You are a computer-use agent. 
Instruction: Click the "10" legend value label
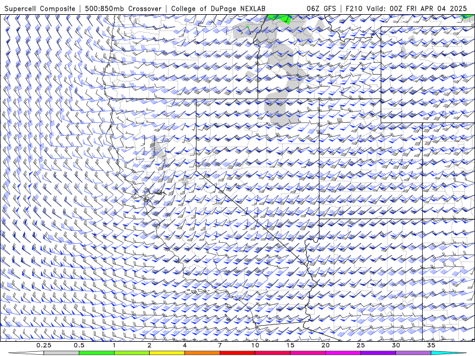pyautogui.click(x=255, y=345)
